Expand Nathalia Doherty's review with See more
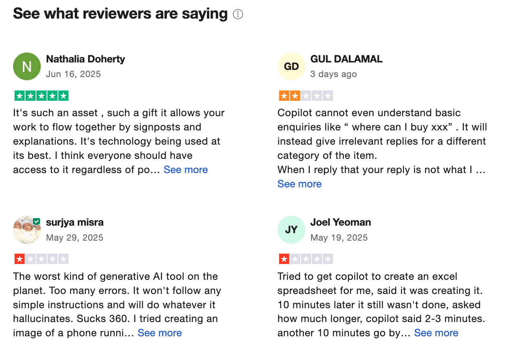Image resolution: width=518 pixels, height=358 pixels. [x=185, y=170]
